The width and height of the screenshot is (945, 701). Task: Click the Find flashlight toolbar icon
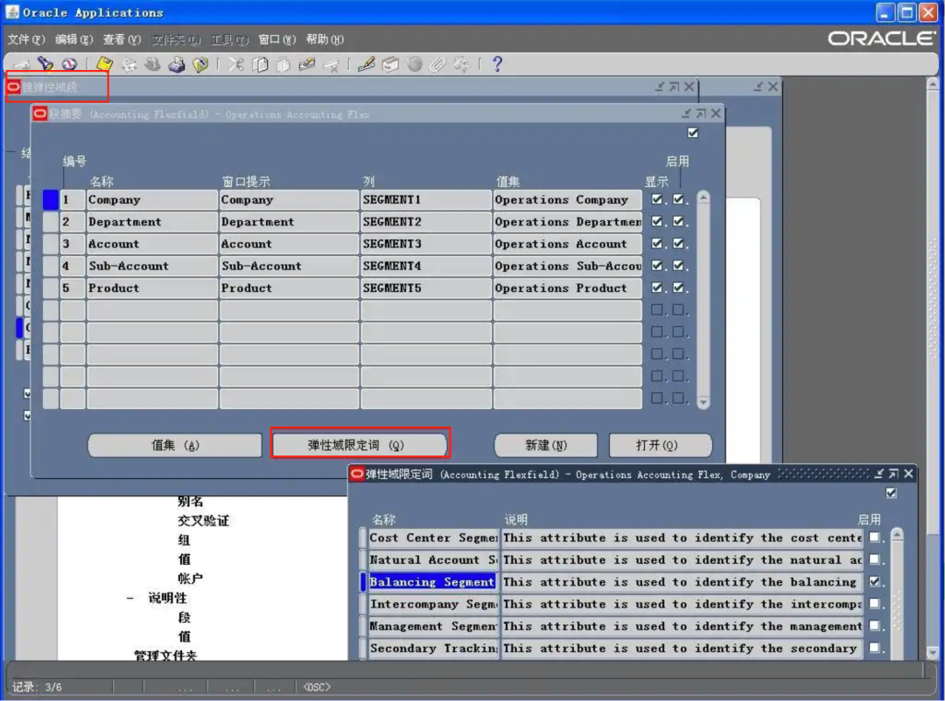tap(45, 65)
